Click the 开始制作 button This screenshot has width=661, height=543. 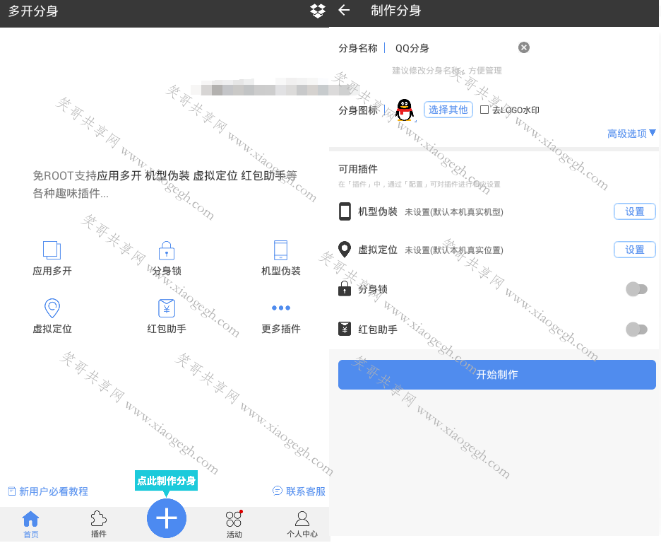tap(496, 375)
